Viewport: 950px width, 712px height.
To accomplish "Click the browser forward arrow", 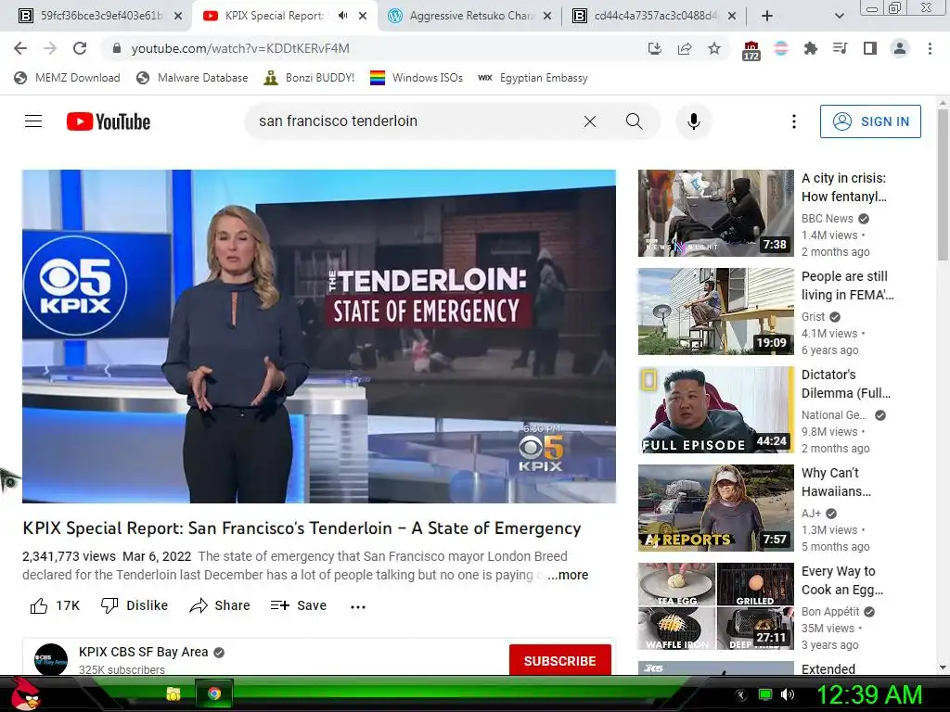I will (50, 48).
